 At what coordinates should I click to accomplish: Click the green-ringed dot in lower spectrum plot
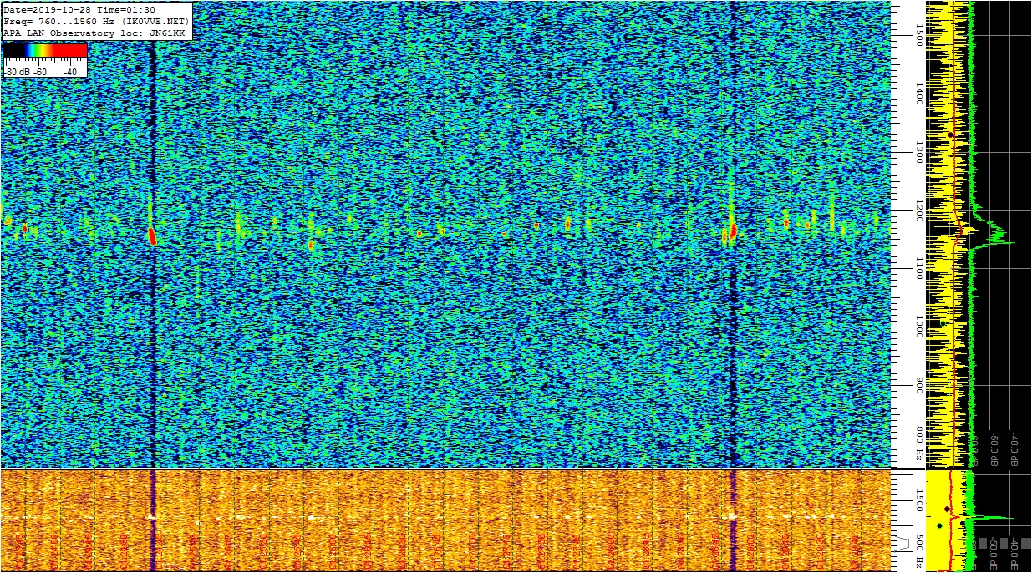point(939,525)
